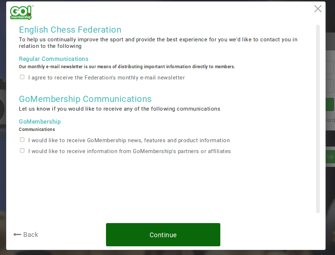335x255 pixels.
Task: Click the partially hidden Sign Up button
Action: [330, 157]
